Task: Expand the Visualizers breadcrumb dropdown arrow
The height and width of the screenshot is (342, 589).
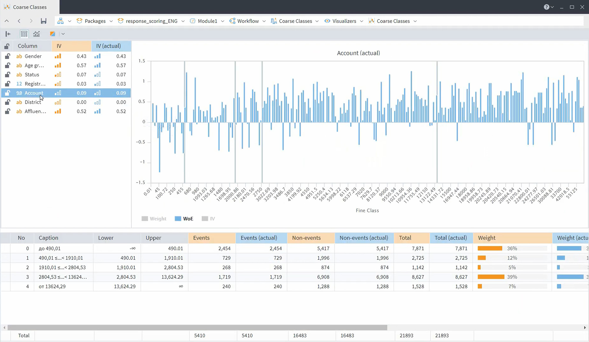Action: point(362,21)
